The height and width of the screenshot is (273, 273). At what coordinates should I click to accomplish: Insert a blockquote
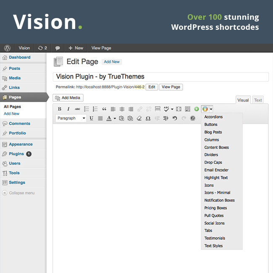tap(104, 109)
